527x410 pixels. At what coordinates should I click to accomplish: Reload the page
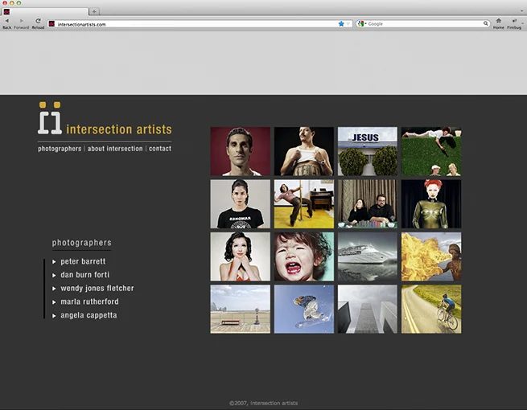(x=38, y=21)
